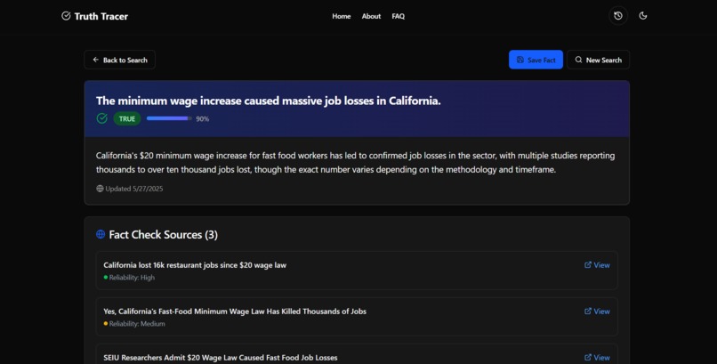The width and height of the screenshot is (717, 364).
Task: Click the summary paragraph about $20 minimum wage
Action: pos(355,162)
